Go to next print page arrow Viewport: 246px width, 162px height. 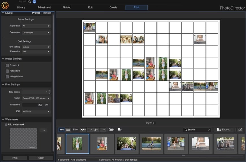coord(154,123)
